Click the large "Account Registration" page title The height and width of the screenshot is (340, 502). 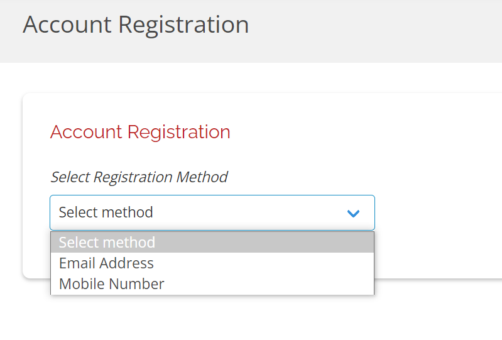pos(136,25)
